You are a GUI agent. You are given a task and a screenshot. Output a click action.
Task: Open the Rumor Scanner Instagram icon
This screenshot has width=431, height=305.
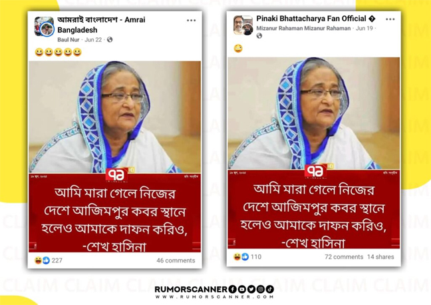(x=261, y=289)
